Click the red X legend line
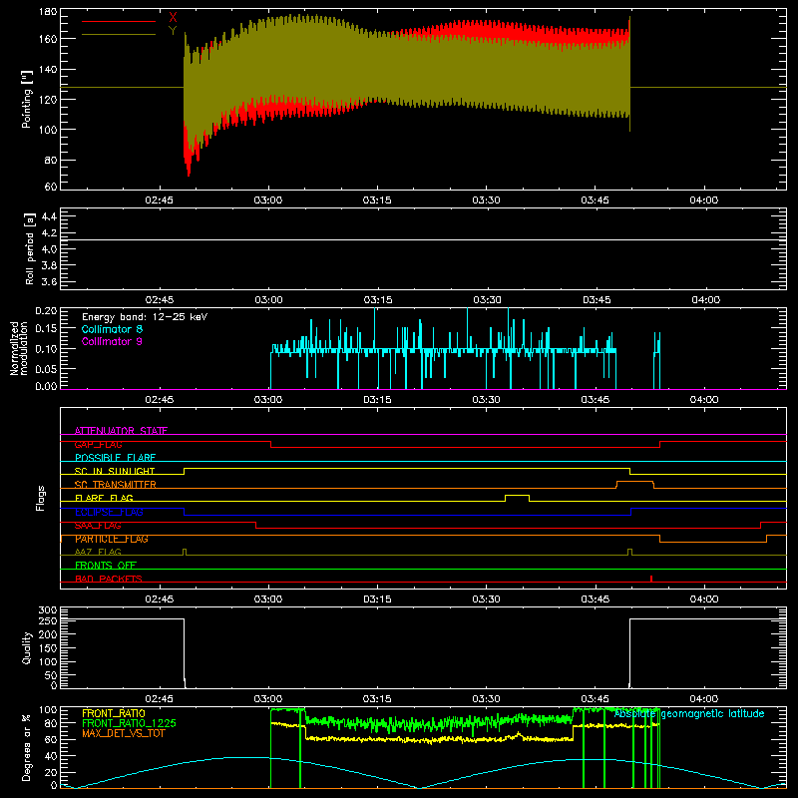 [x=119, y=21]
